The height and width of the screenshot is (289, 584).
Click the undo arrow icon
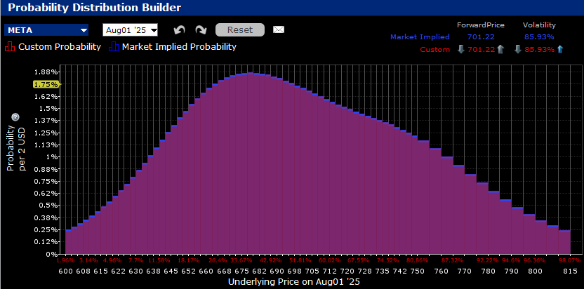[x=178, y=30]
